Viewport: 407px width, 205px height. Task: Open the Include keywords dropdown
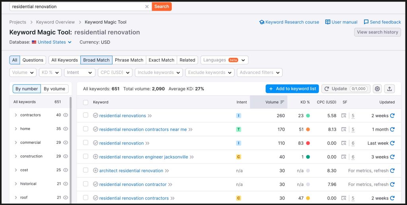click(x=159, y=73)
